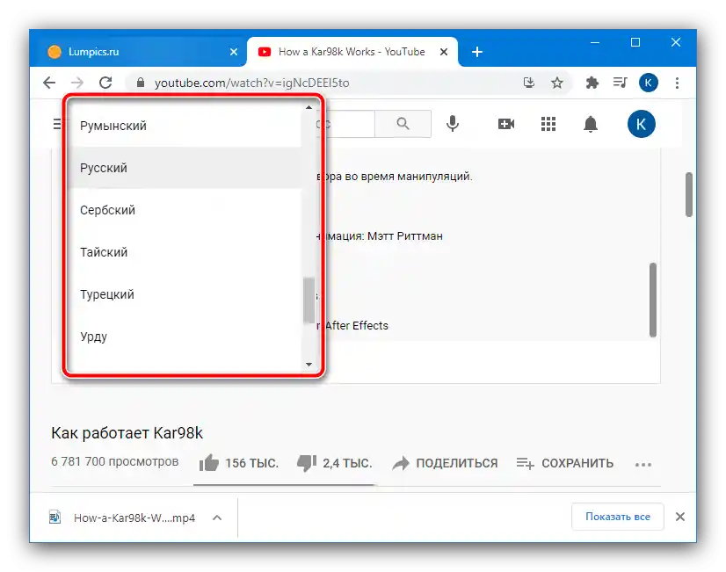Click the create video camera icon
The width and height of the screenshot is (726, 572).
click(x=506, y=124)
